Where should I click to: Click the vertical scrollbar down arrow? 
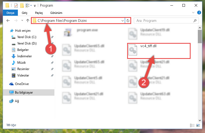tap(200, 120)
